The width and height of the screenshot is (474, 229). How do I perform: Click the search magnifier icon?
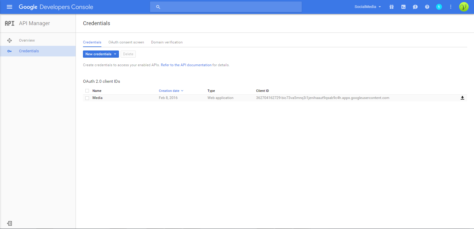tap(158, 7)
